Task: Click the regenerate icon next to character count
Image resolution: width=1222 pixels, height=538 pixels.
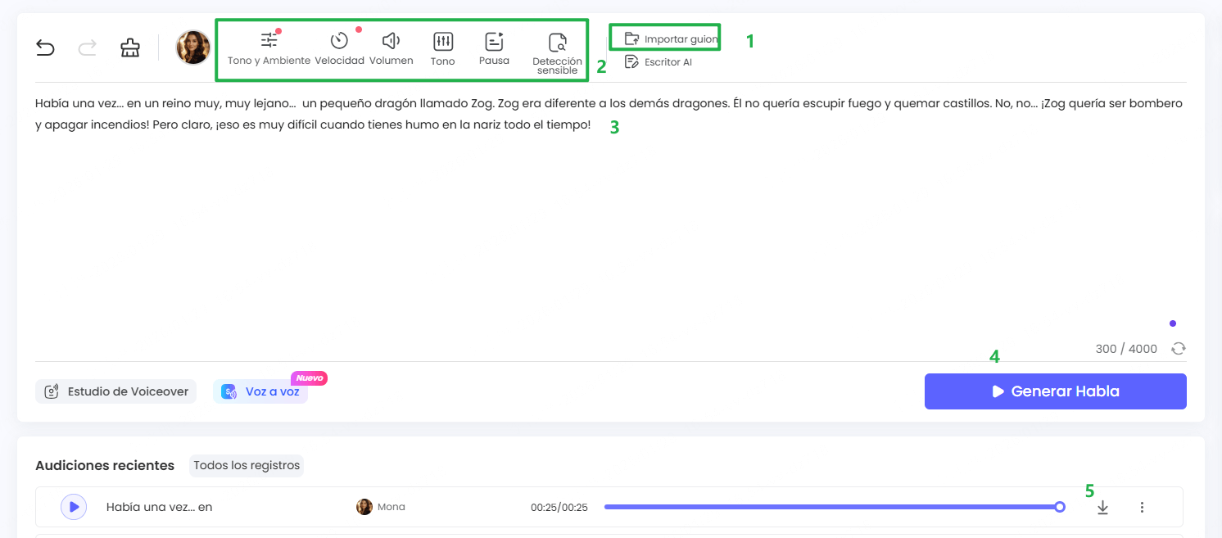Action: pyautogui.click(x=1178, y=348)
